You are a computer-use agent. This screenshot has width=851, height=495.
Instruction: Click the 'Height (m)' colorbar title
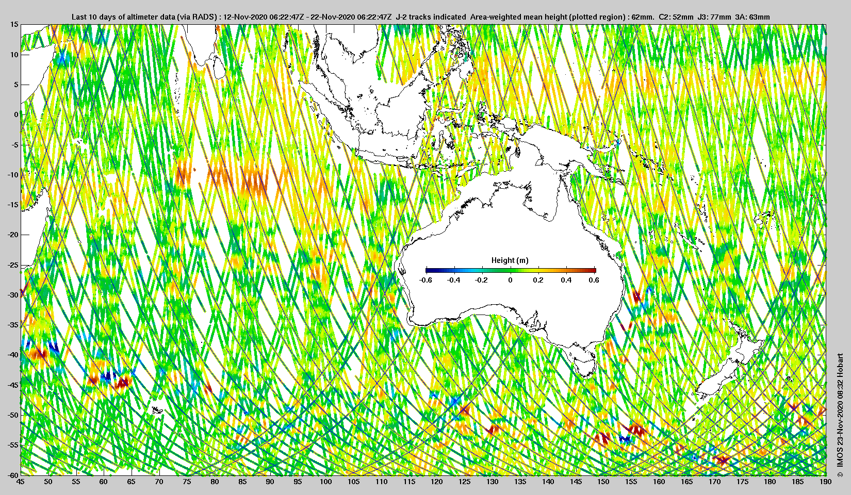pos(510,260)
